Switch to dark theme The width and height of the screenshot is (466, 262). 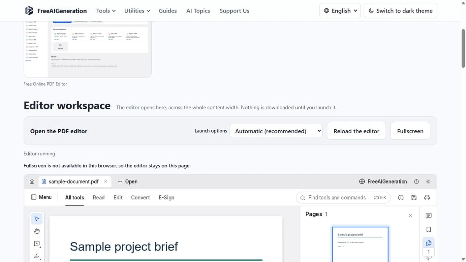coord(400,11)
